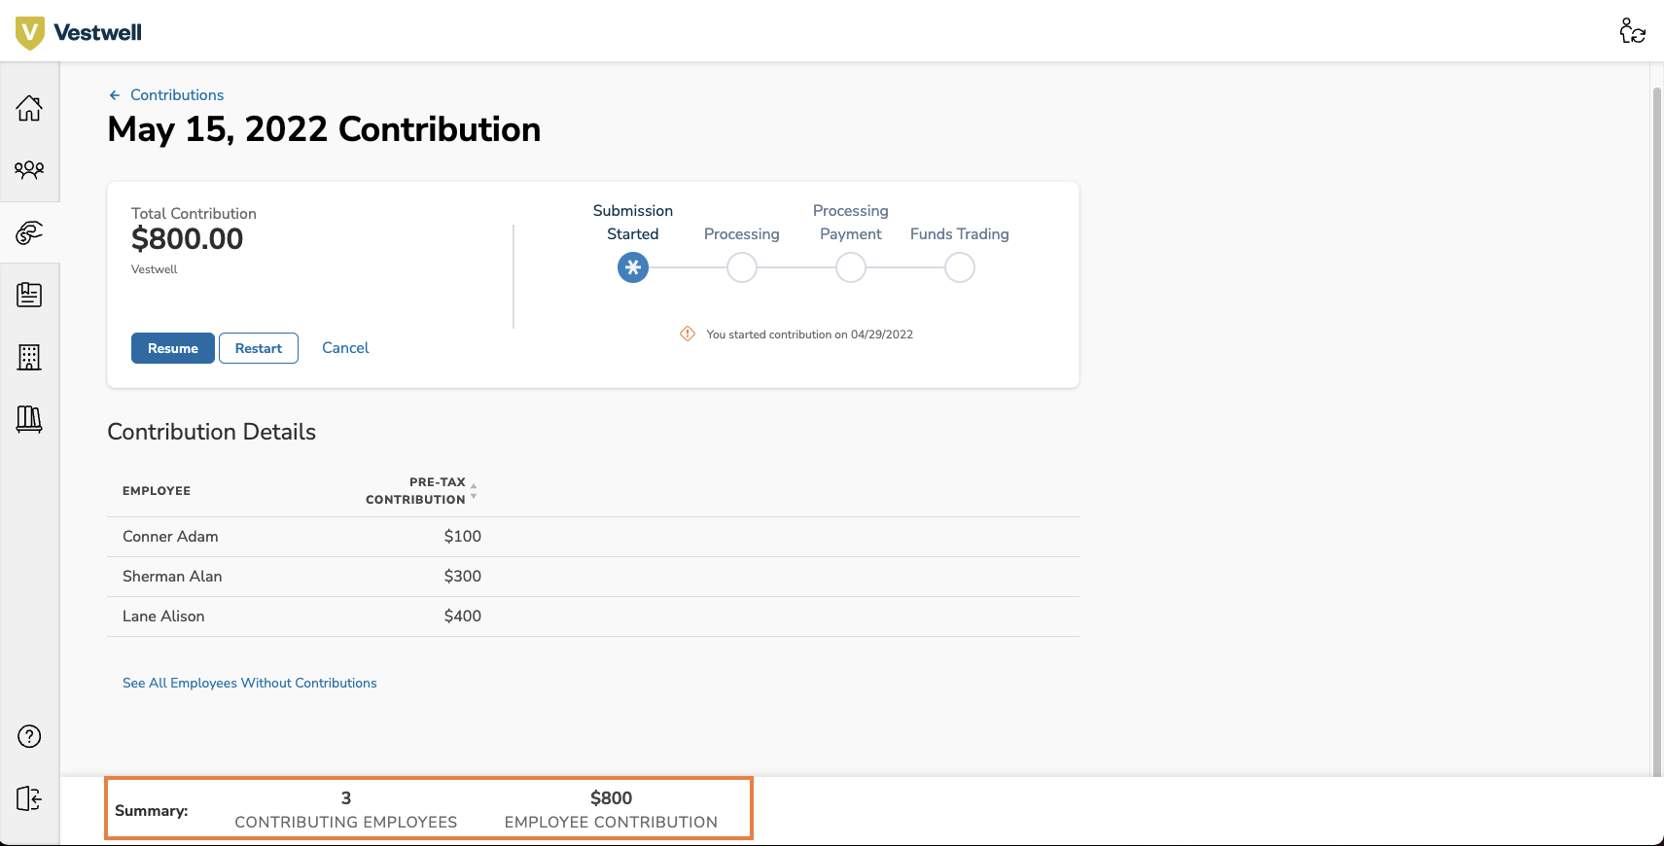Click the user switch icon top right
This screenshot has height=846, width=1664.
pos(1632,31)
